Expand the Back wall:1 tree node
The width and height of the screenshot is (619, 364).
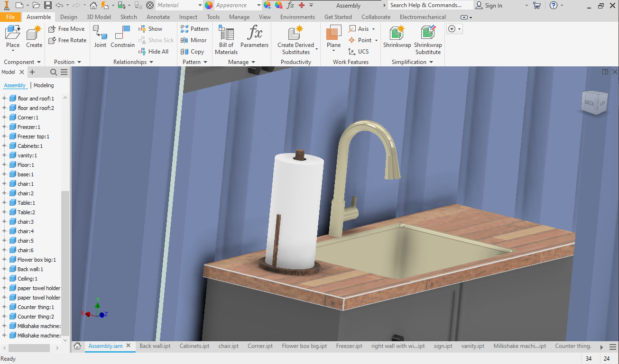coord(4,269)
